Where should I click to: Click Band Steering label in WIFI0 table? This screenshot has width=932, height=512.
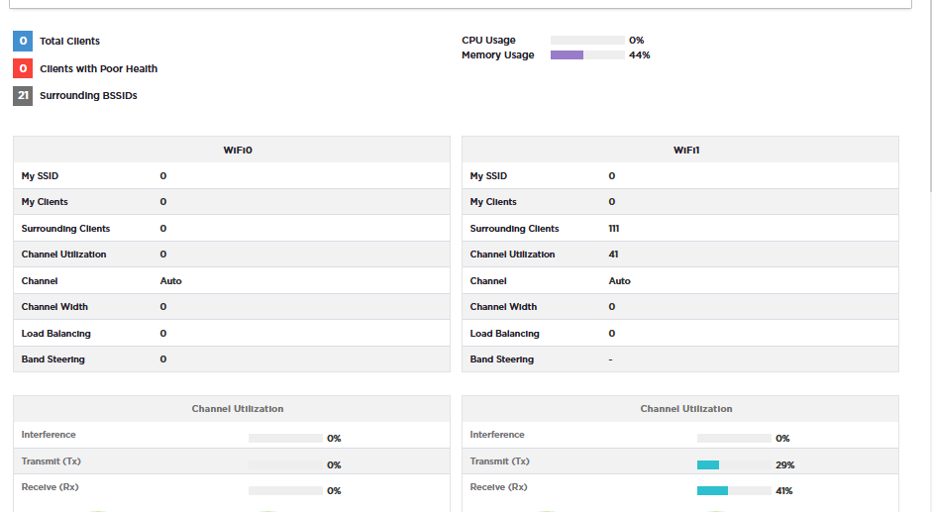[52, 359]
